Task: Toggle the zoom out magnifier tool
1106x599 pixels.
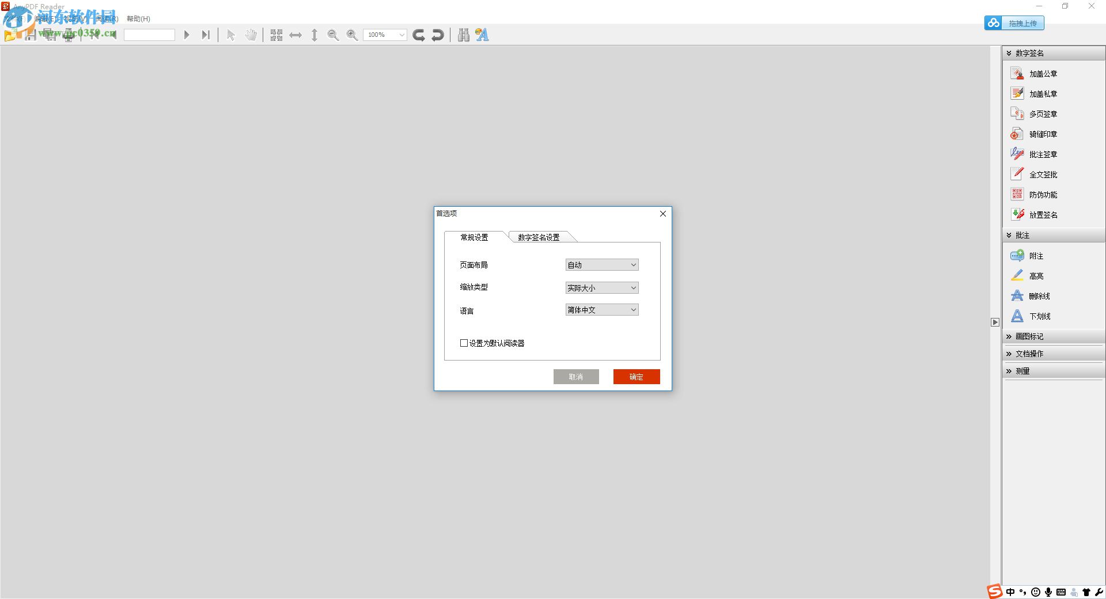Action: (x=332, y=35)
